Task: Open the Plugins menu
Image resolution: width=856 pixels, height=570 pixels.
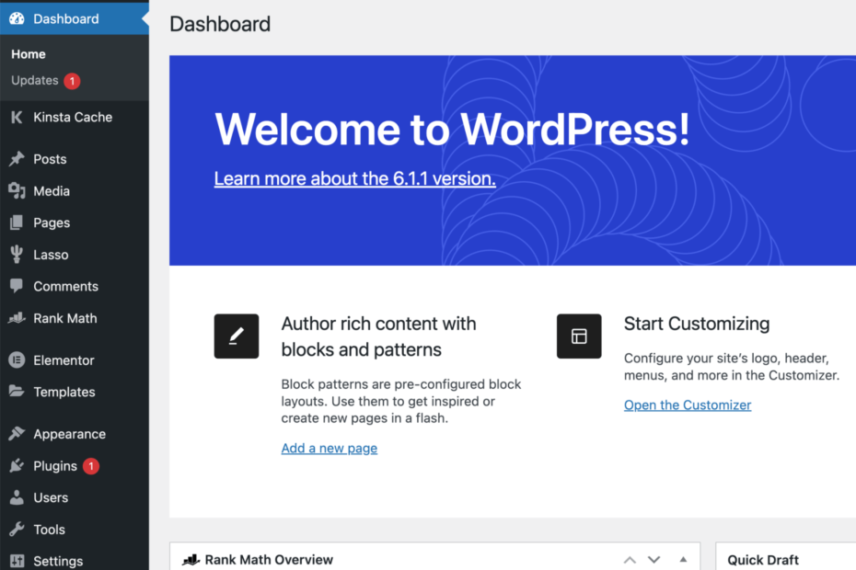Action: pos(75,466)
